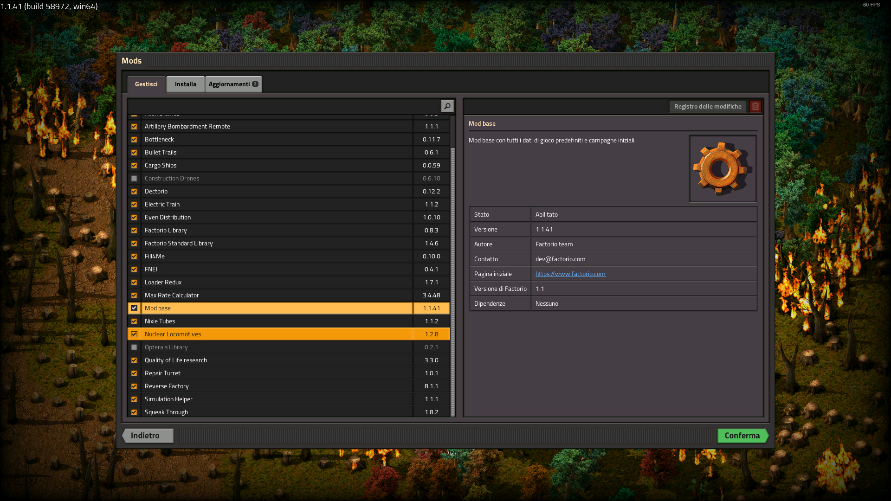Select the highlighted Mod base name
The height and width of the screenshot is (501, 891).
point(158,308)
